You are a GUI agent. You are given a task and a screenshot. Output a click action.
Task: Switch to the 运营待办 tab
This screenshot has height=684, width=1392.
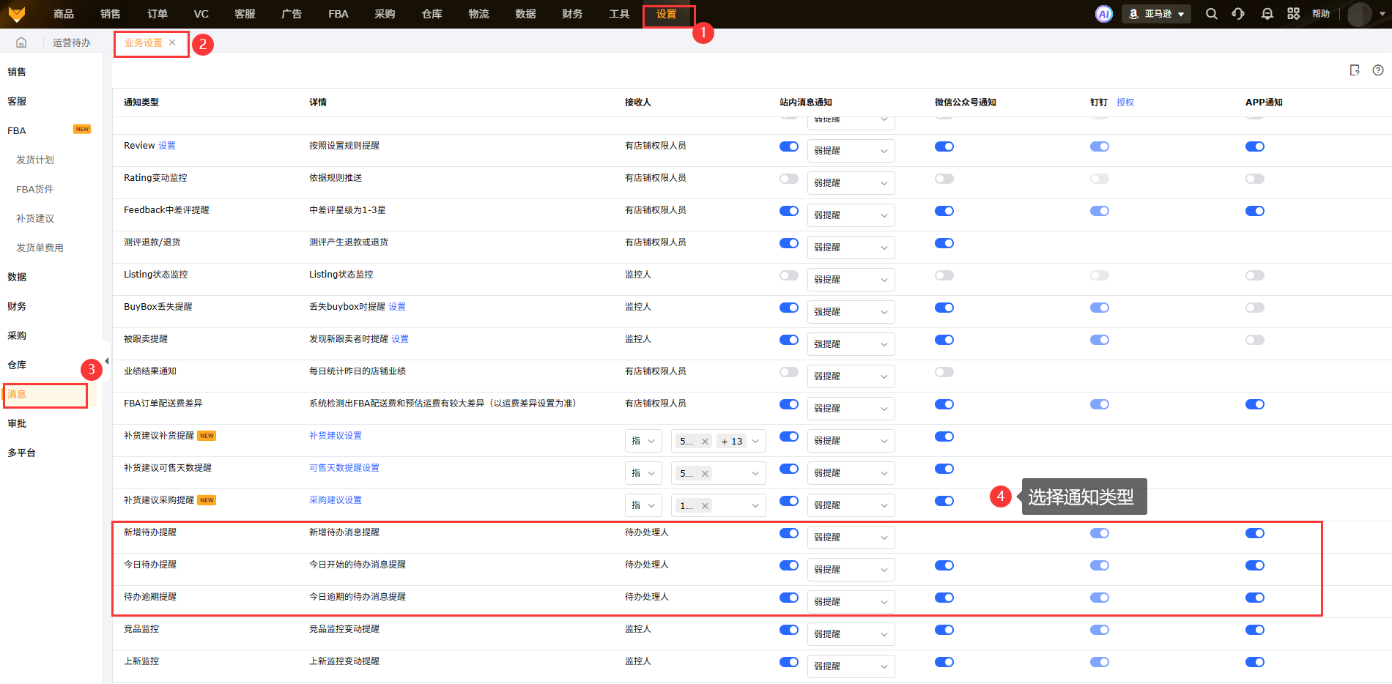(x=72, y=42)
